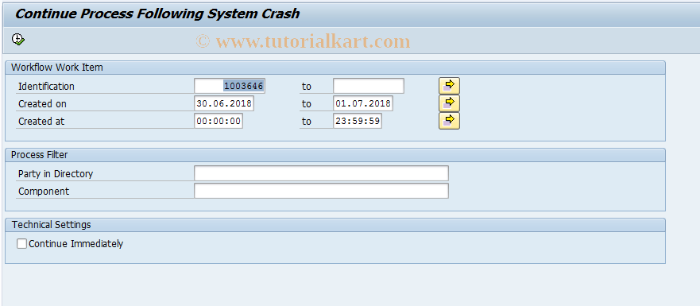Click the empty Identification to field
Viewport: 700px width, 306px height.
click(x=369, y=86)
